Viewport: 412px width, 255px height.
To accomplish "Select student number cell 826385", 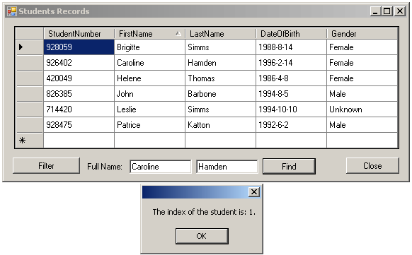I will point(79,94).
